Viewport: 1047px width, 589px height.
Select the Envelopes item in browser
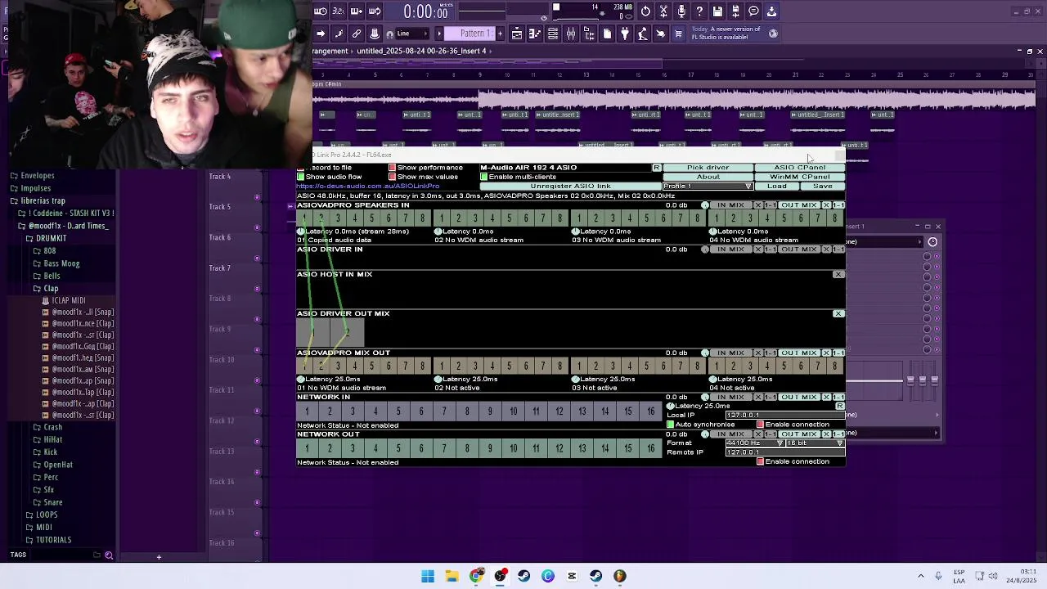point(38,176)
